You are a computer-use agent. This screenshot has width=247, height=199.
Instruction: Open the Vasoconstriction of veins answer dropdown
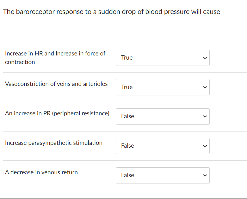pyautogui.click(x=163, y=87)
